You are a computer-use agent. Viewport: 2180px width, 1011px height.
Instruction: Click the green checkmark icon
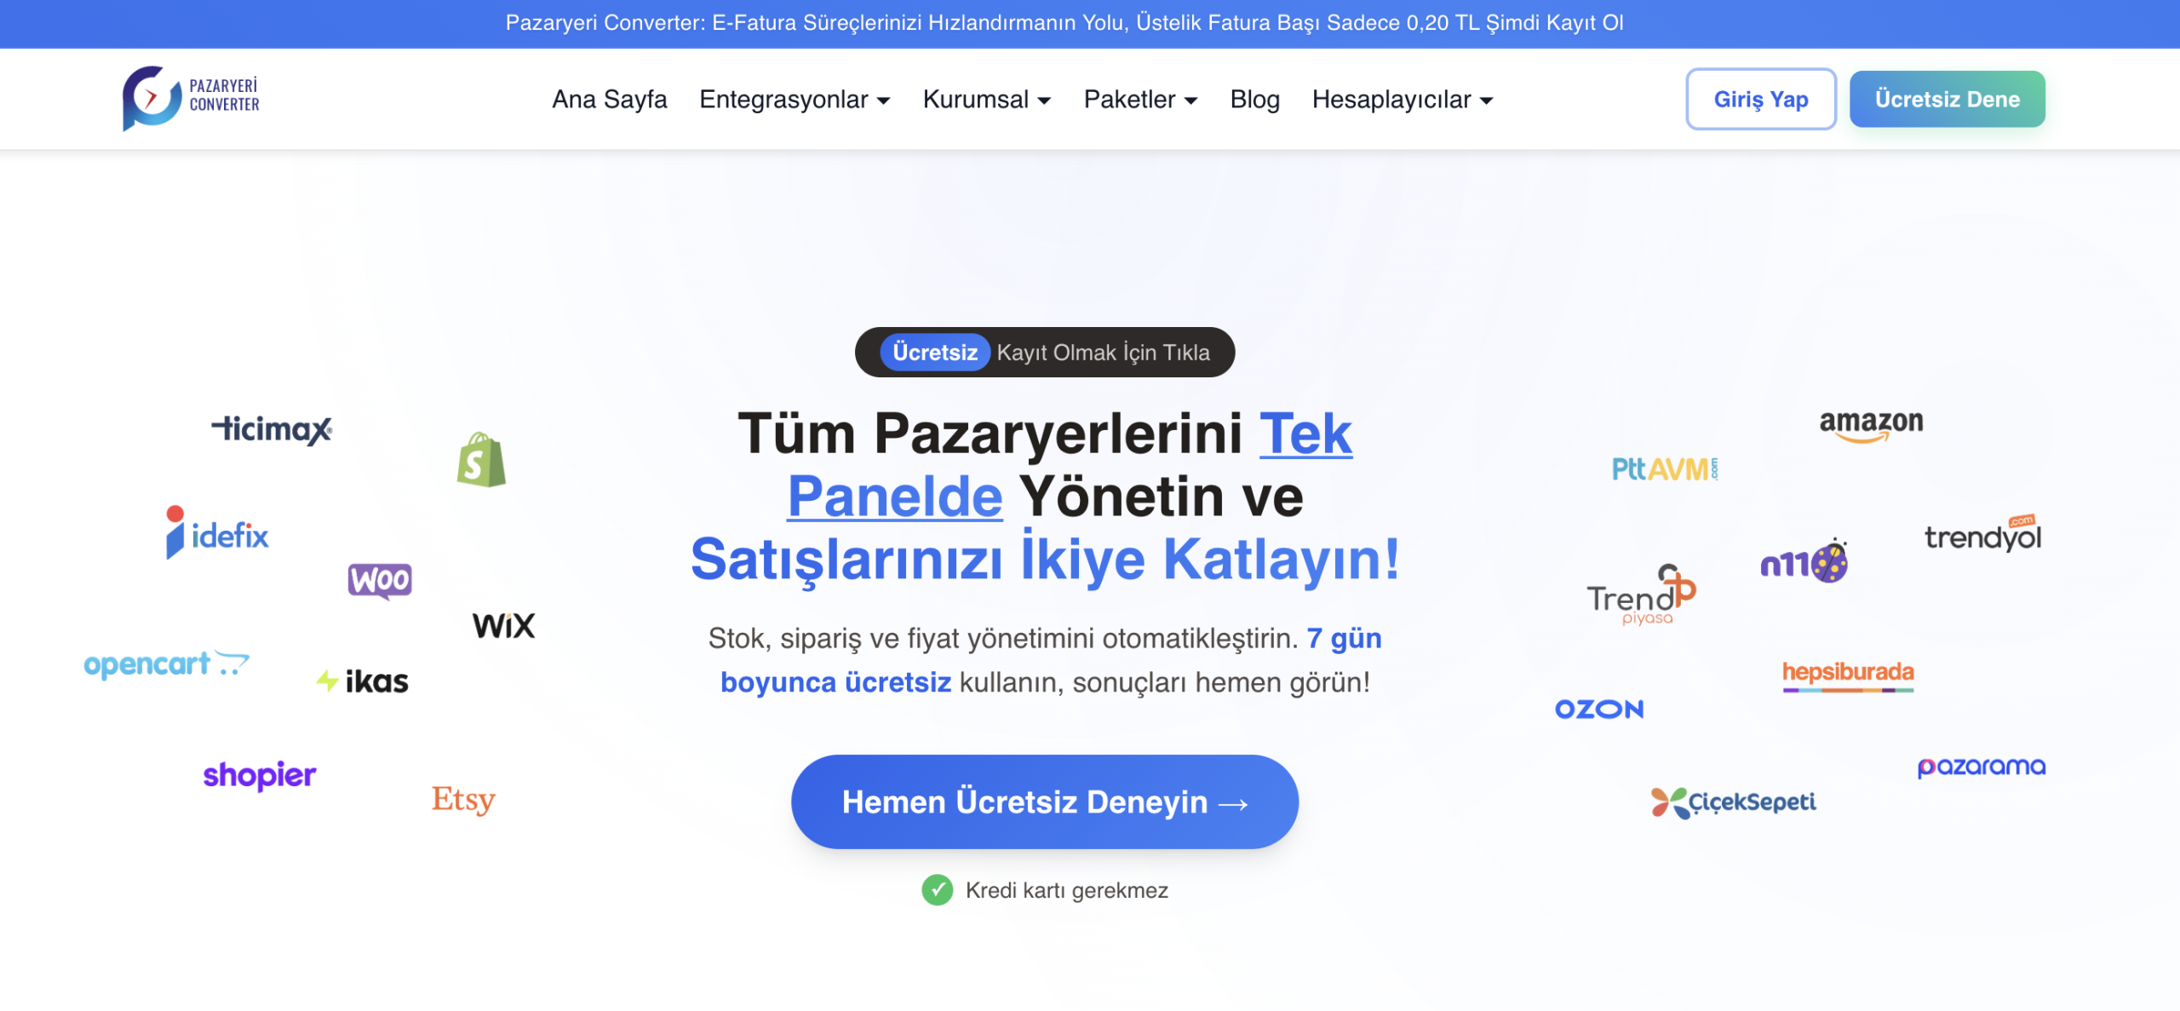coord(937,890)
